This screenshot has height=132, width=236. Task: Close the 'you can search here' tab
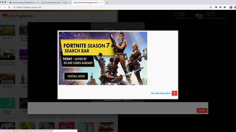point(70,3)
